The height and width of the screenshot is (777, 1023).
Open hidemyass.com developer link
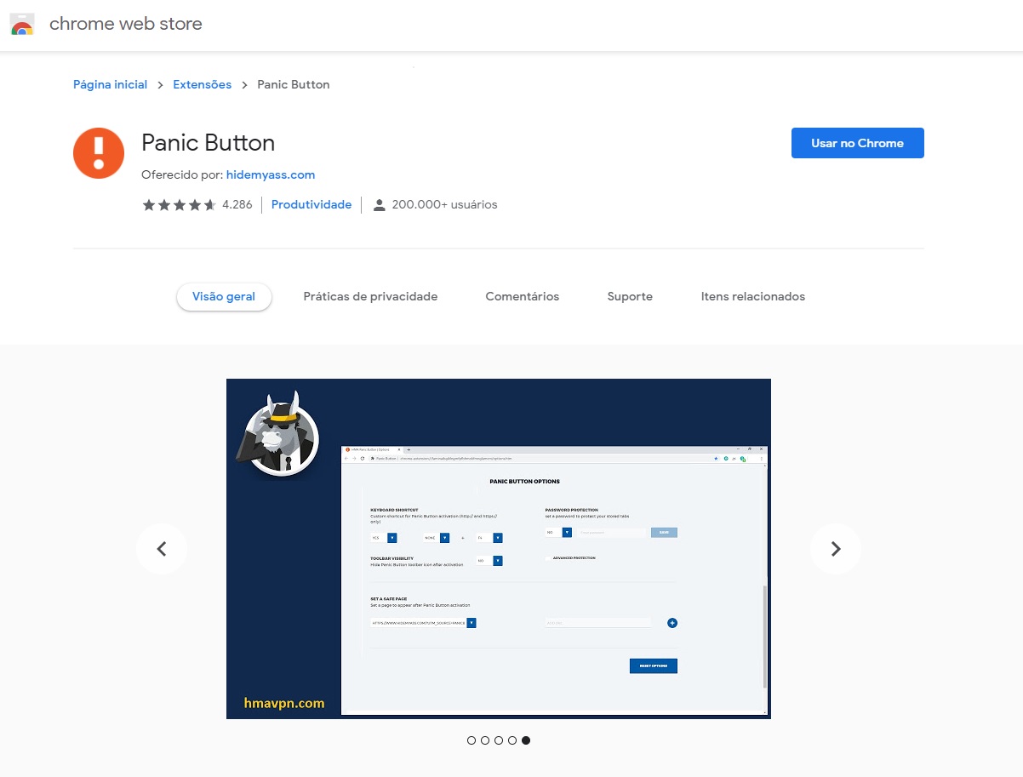coord(271,174)
